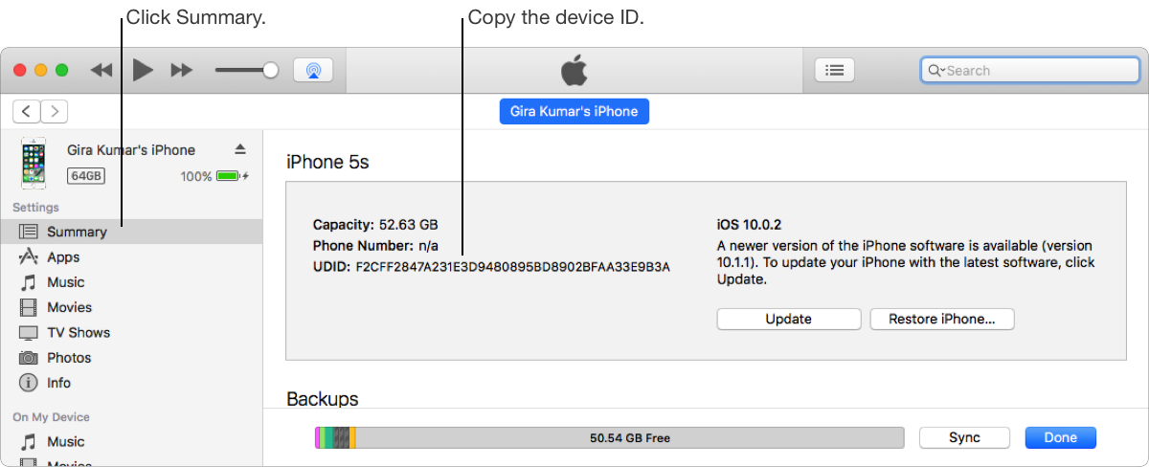Open the Up Next list view

pyautogui.click(x=834, y=70)
